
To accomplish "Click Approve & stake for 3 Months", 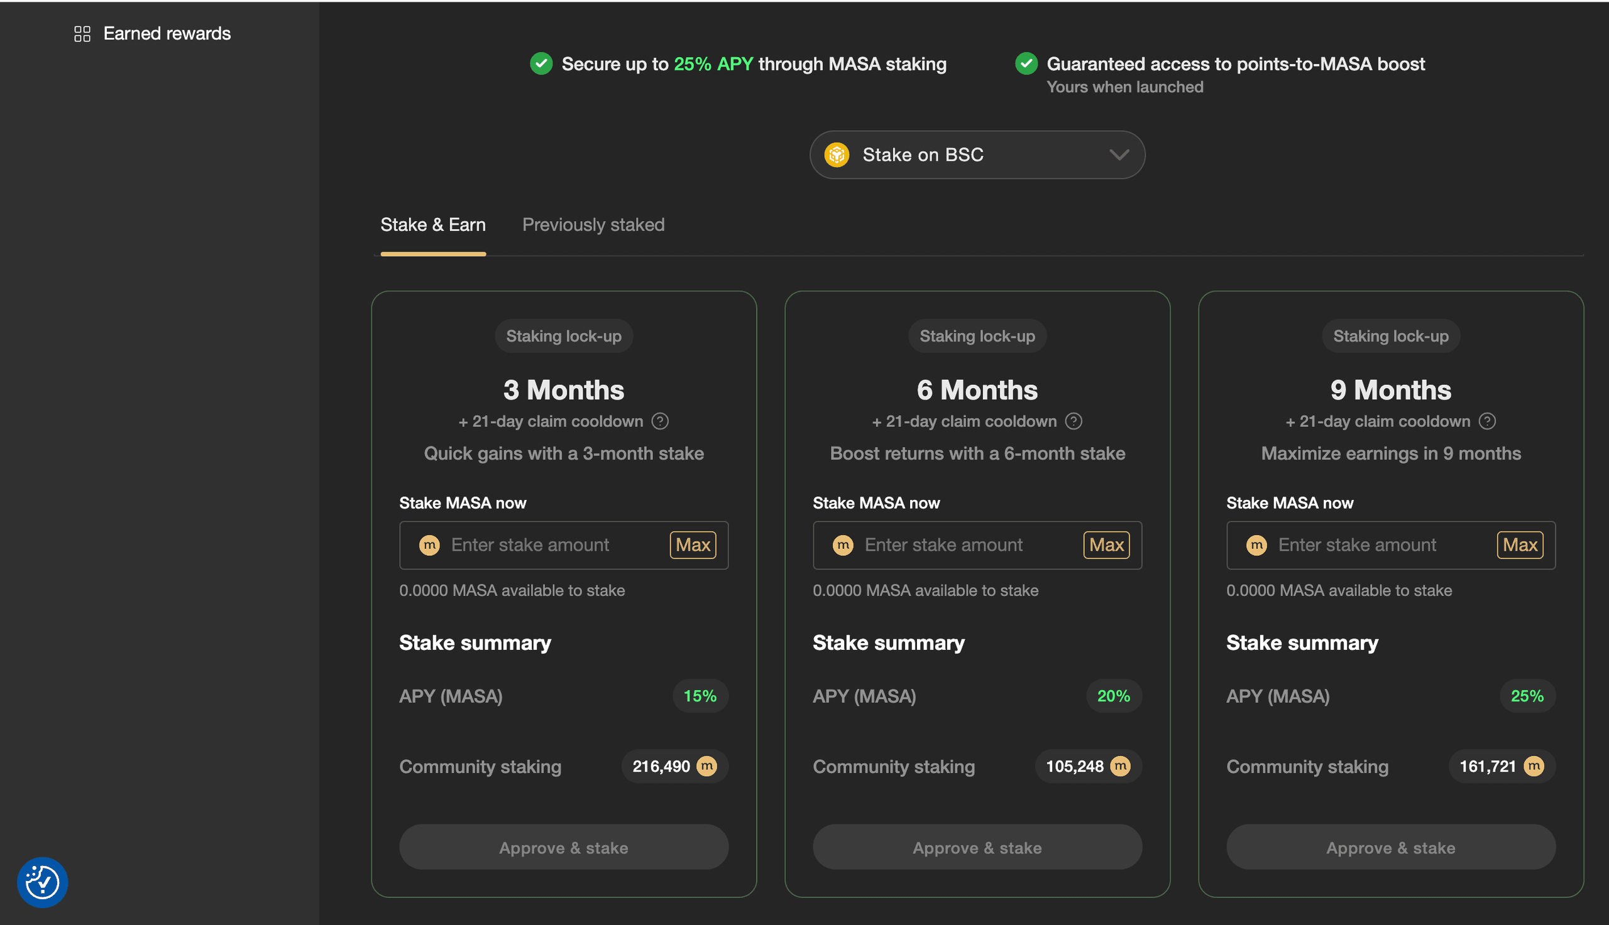I will (x=563, y=848).
